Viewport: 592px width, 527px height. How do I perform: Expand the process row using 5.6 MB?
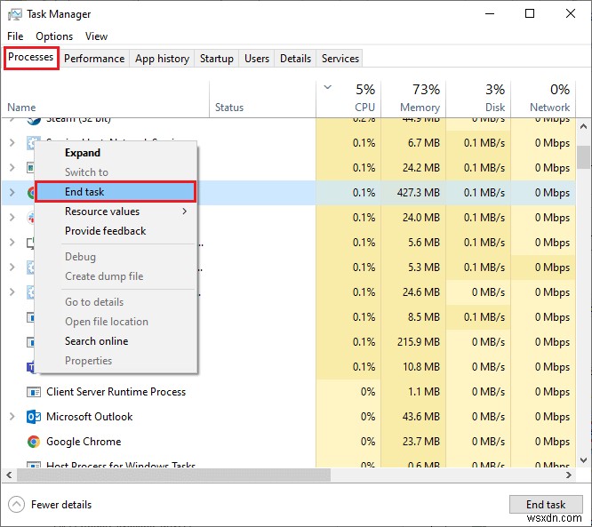coord(12,243)
